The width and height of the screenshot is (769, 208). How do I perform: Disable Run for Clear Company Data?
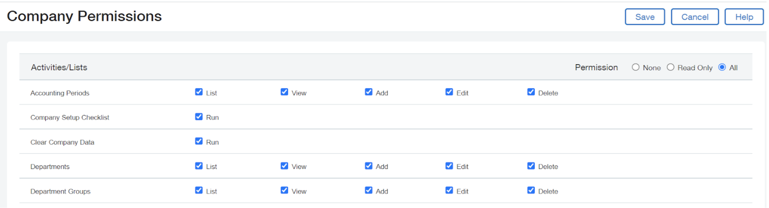point(199,141)
